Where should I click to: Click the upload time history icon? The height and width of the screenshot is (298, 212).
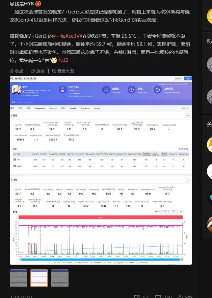158,90
